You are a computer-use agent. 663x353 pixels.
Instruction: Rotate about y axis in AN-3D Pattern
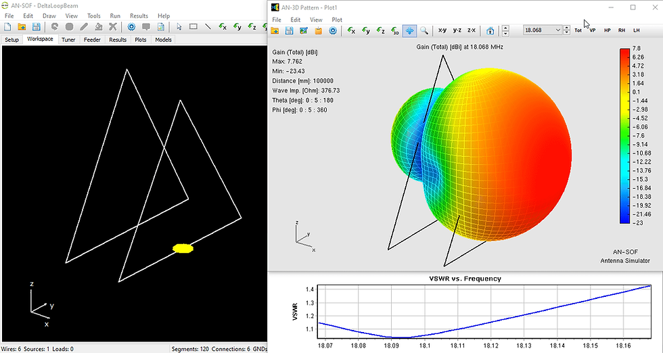[366, 30]
